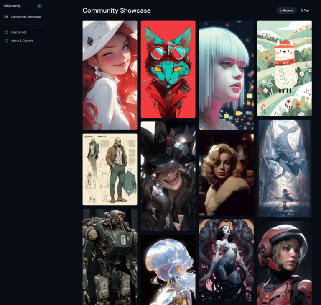Open the llama in flower field illustration

[284, 68]
